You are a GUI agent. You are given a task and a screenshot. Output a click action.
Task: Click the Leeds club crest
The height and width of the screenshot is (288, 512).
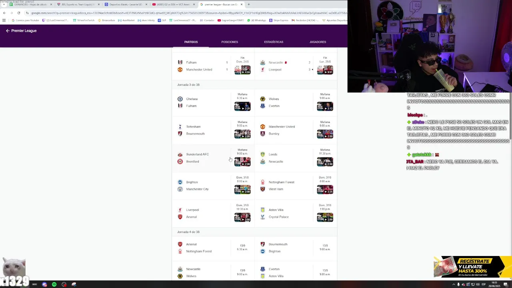262,154
